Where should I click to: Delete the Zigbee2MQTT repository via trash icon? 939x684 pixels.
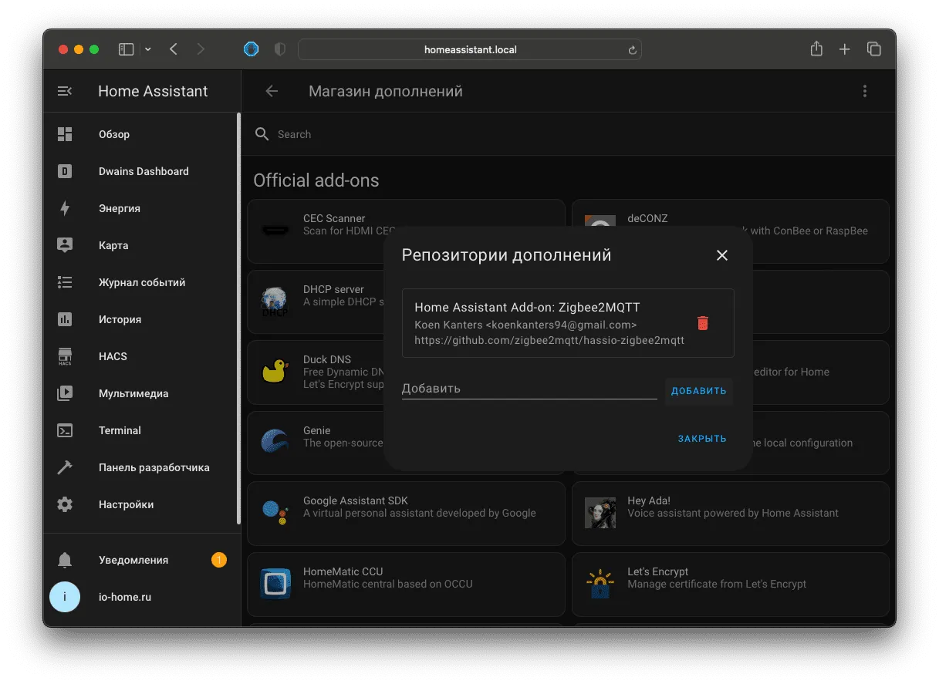702,323
